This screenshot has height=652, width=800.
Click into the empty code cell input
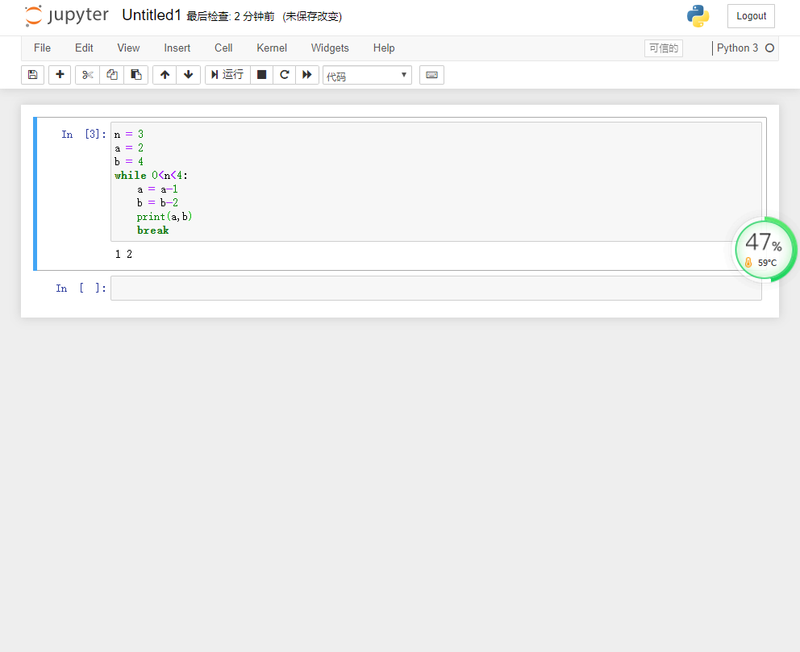(436, 288)
